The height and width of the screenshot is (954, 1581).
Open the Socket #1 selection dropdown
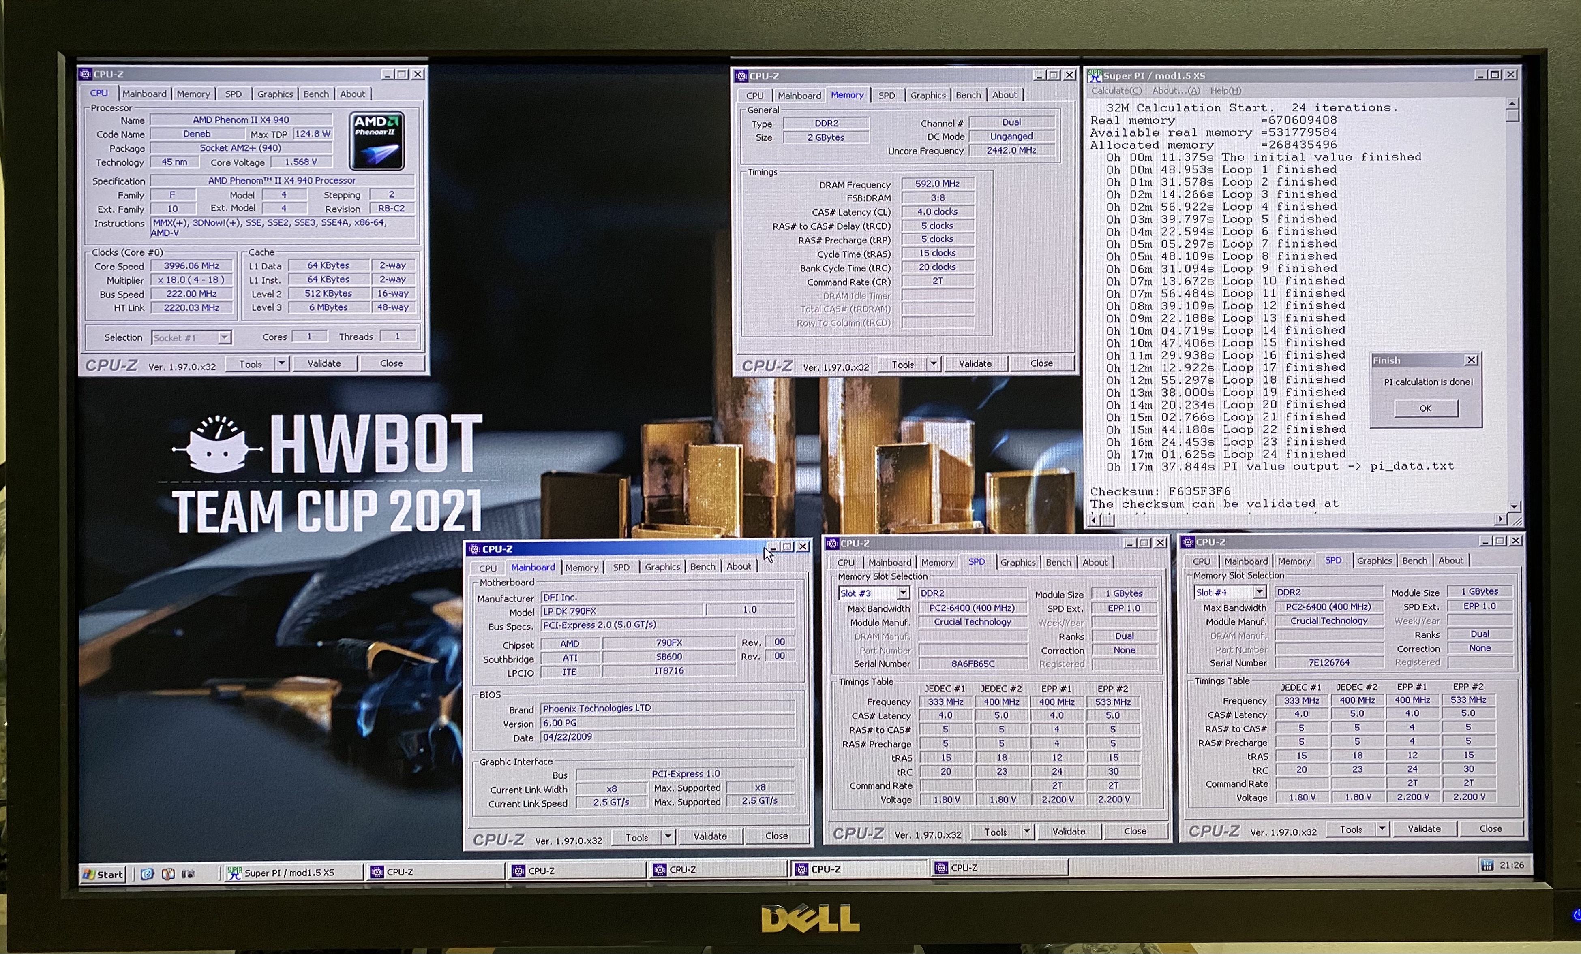pyautogui.click(x=224, y=337)
